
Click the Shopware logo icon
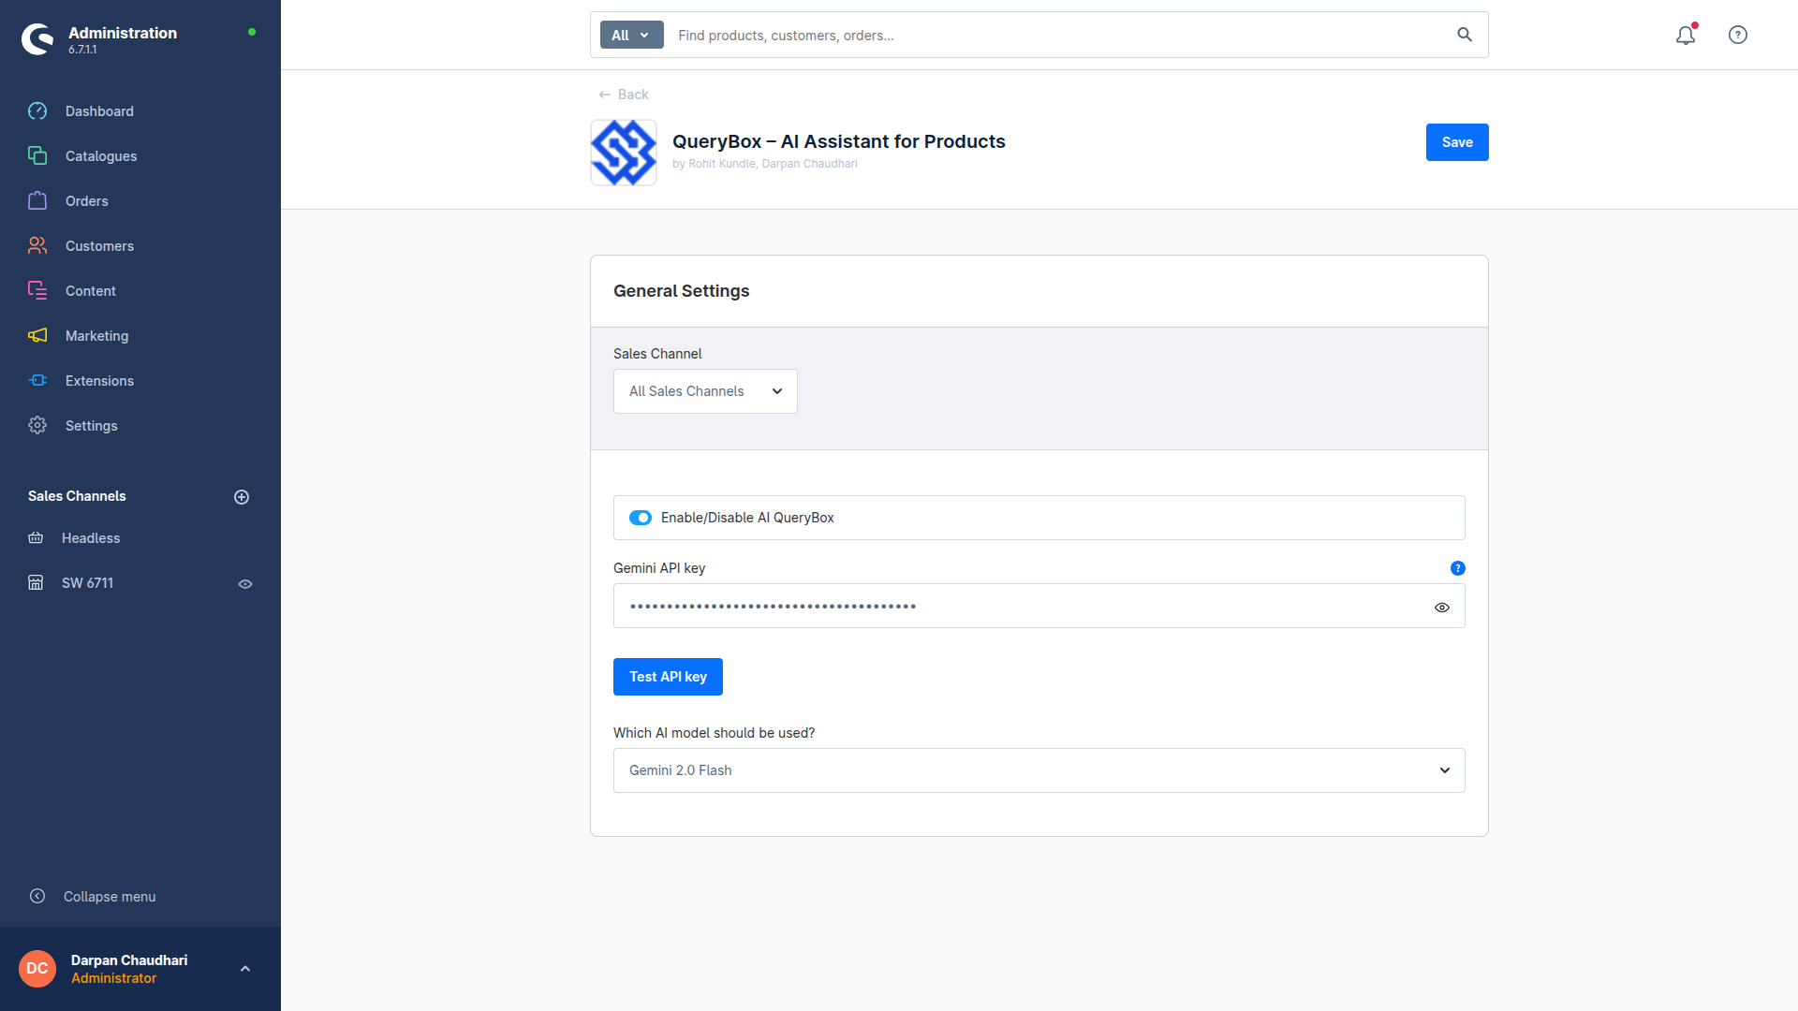coord(37,38)
